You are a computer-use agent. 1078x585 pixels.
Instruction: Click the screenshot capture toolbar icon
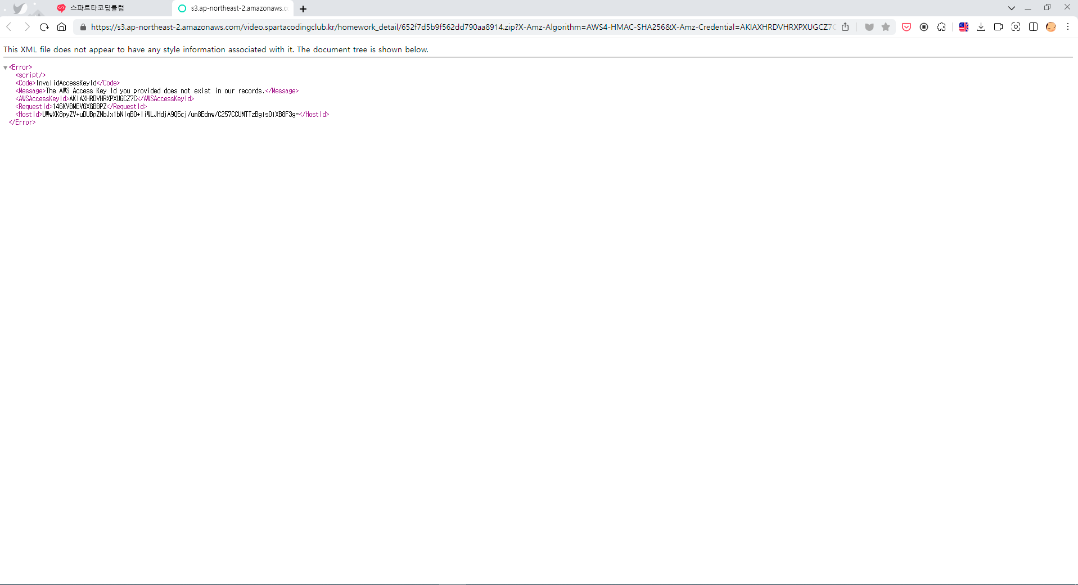pos(1016,27)
